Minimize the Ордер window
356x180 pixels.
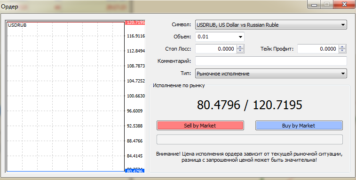tap(314, 4)
